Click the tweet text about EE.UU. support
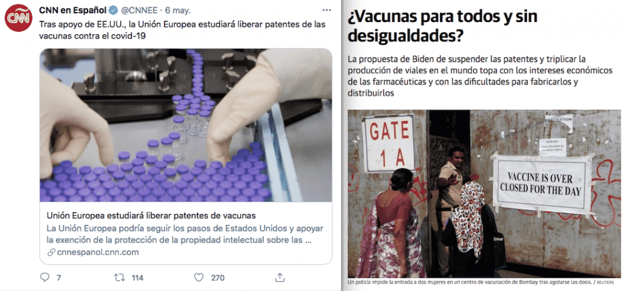Image resolution: width=626 pixels, height=291 pixels. pyautogui.click(x=182, y=30)
